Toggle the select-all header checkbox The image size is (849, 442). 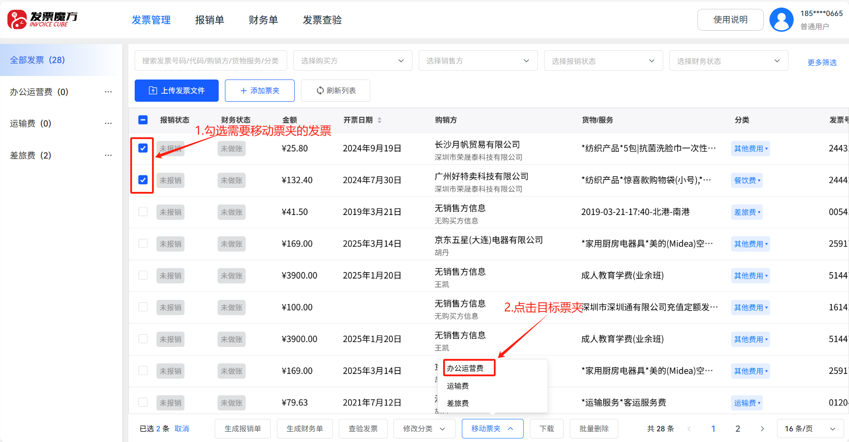(x=143, y=120)
